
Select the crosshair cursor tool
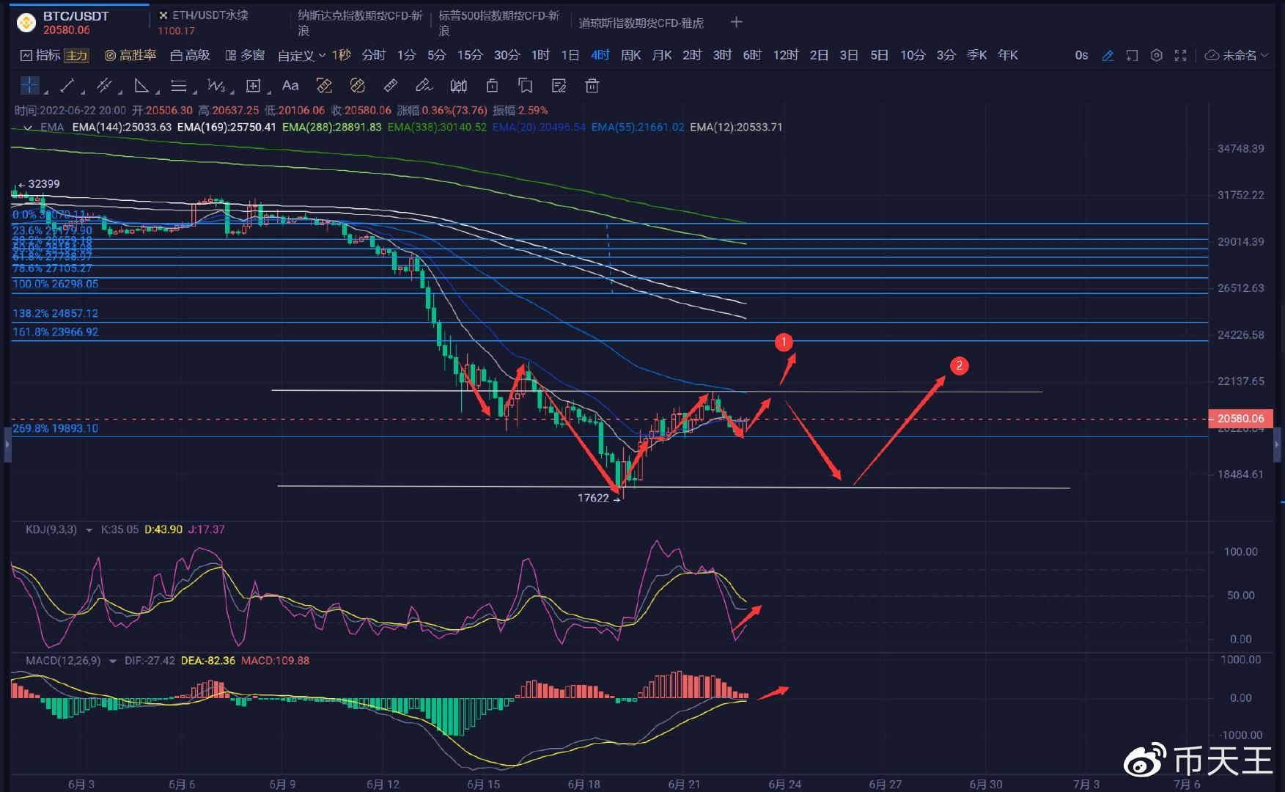(x=30, y=86)
